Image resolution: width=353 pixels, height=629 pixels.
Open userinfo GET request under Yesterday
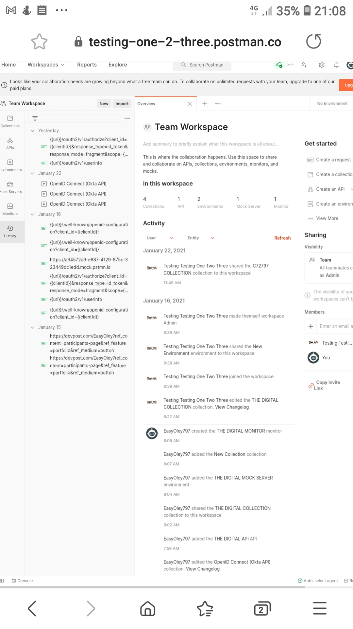click(x=76, y=163)
